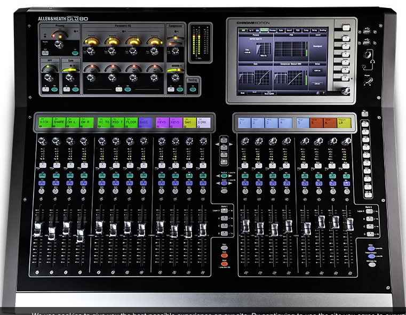Click the blue Assign key
Viewport: 406px width, 315px height.
tap(224, 183)
